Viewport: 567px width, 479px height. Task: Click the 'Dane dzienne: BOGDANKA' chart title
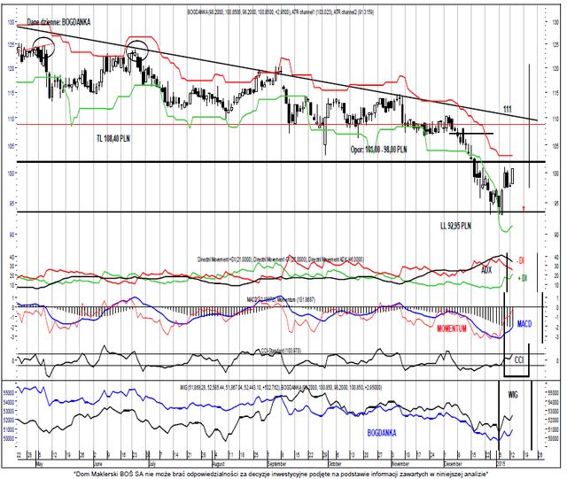(58, 22)
